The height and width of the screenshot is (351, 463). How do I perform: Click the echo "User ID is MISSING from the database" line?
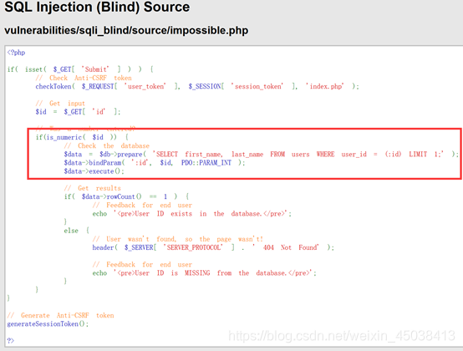pos(204,273)
